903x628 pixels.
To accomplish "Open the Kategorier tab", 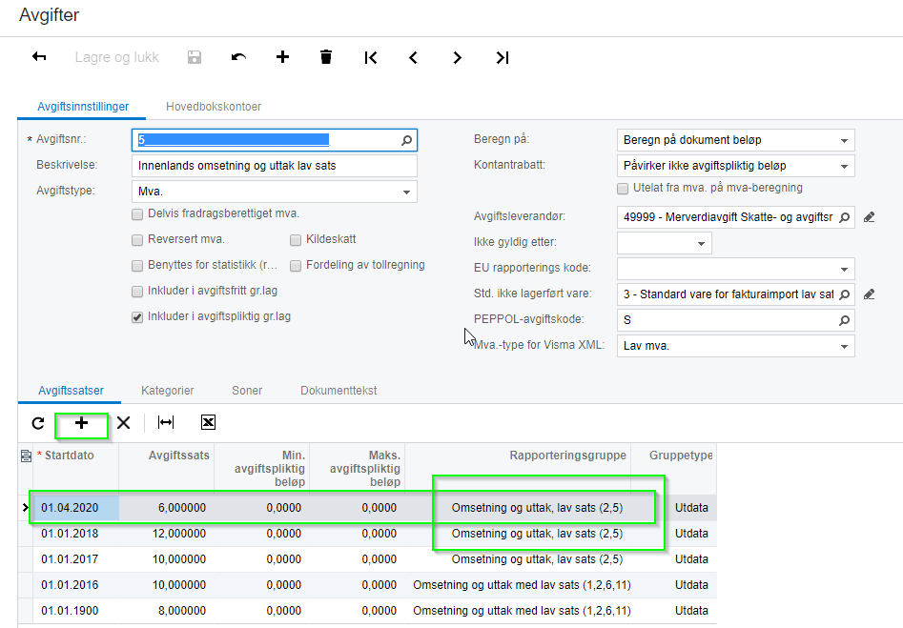I will tap(168, 391).
